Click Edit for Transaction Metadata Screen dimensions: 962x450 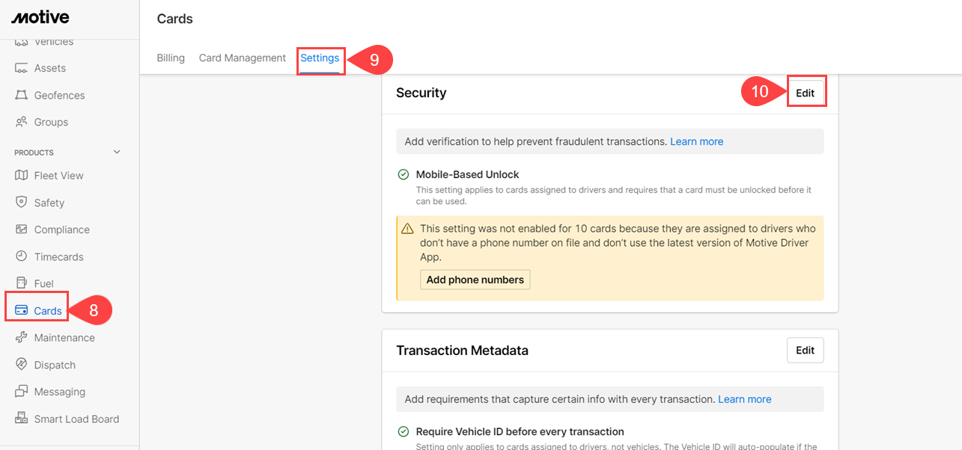pos(805,350)
